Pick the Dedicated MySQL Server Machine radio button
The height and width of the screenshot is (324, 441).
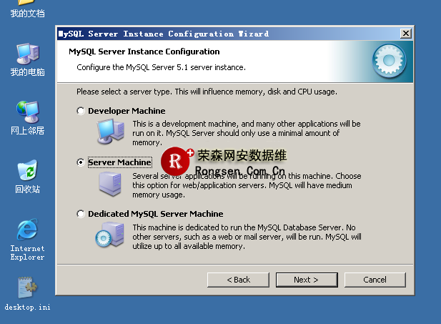pyautogui.click(x=81, y=215)
